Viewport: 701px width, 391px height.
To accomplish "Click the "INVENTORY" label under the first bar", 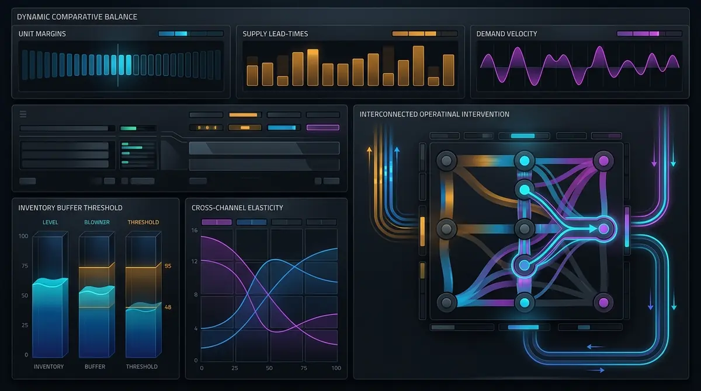I will pos(49,366).
